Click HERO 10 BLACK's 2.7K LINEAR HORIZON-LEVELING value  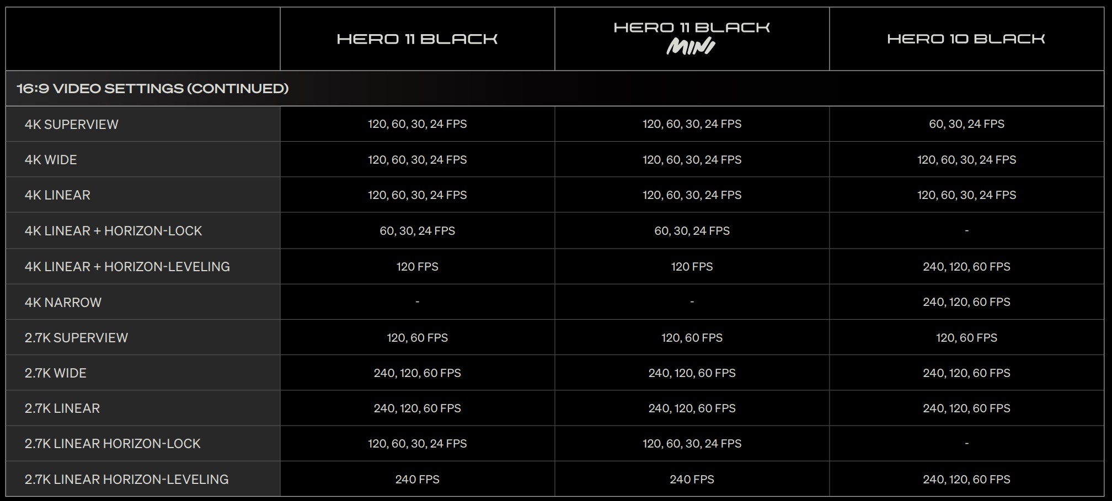click(x=966, y=480)
